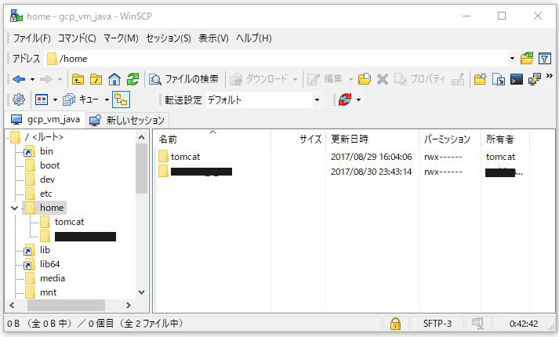Open the 新しいセッション tab
Image resolution: width=559 pixels, height=337 pixels.
click(127, 120)
